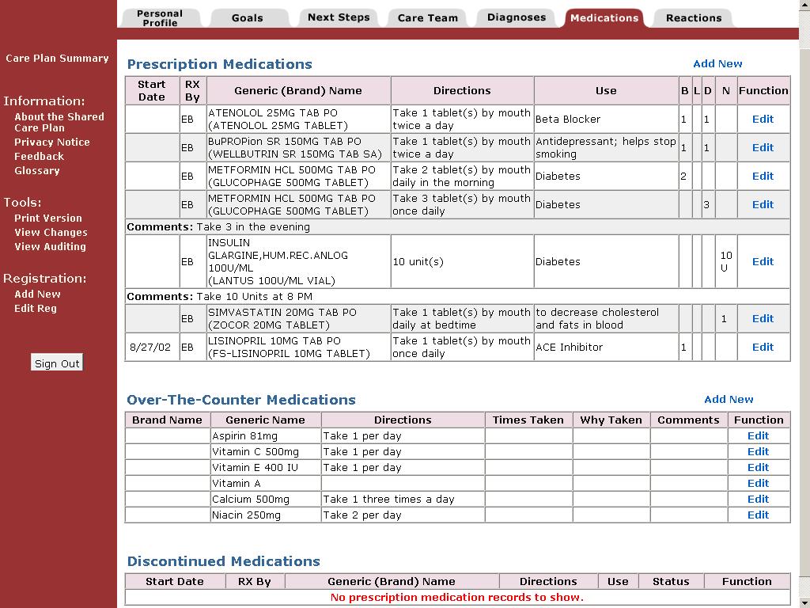Click 'Take 1 three times a day' directions
The height and width of the screenshot is (608, 810).
[388, 499]
